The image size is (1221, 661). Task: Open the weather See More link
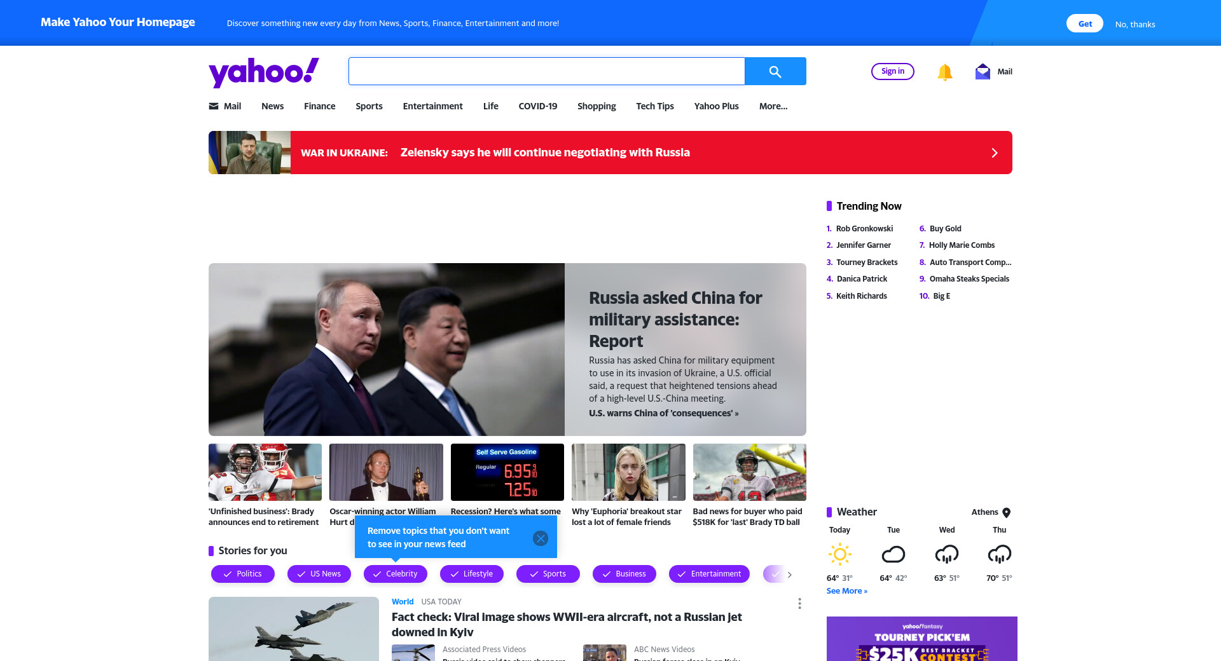point(847,591)
